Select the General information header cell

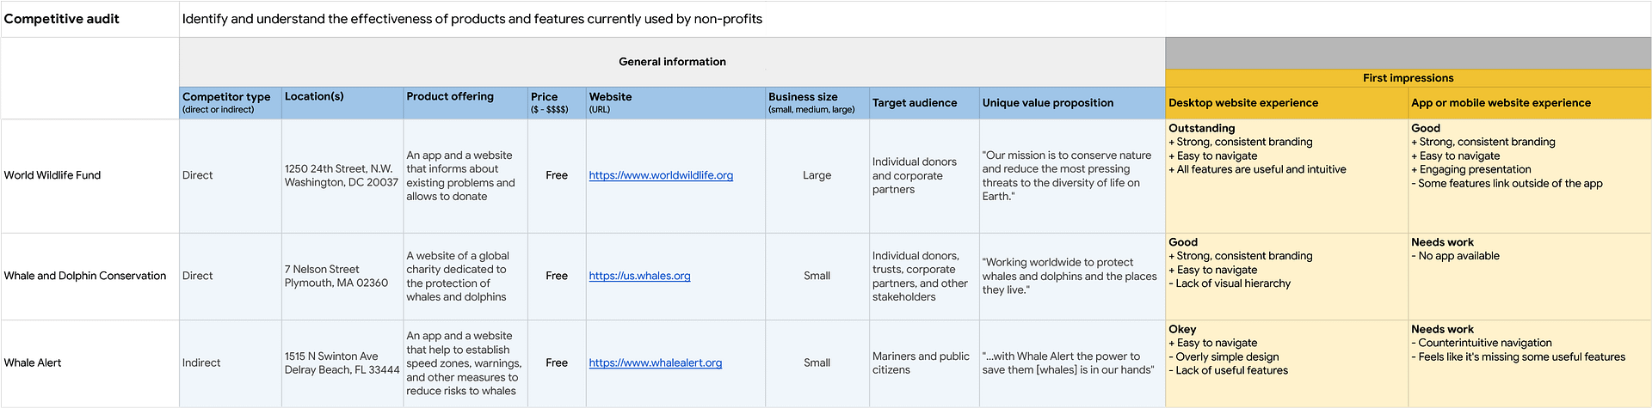pos(671,62)
